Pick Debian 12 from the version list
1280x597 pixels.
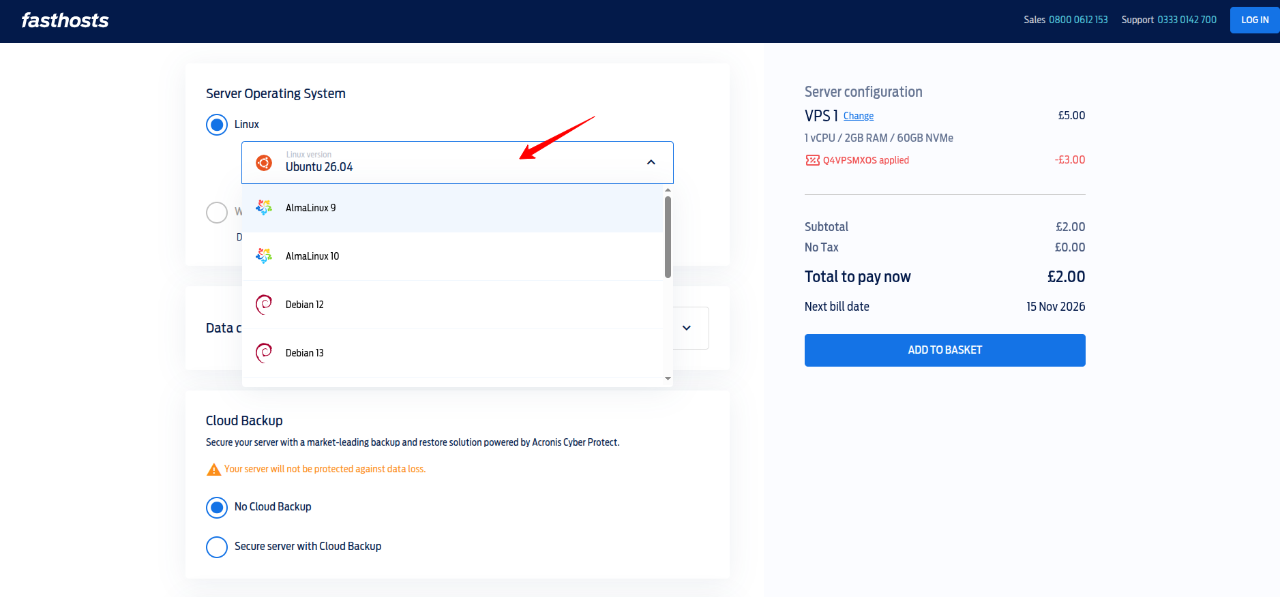[453, 305]
